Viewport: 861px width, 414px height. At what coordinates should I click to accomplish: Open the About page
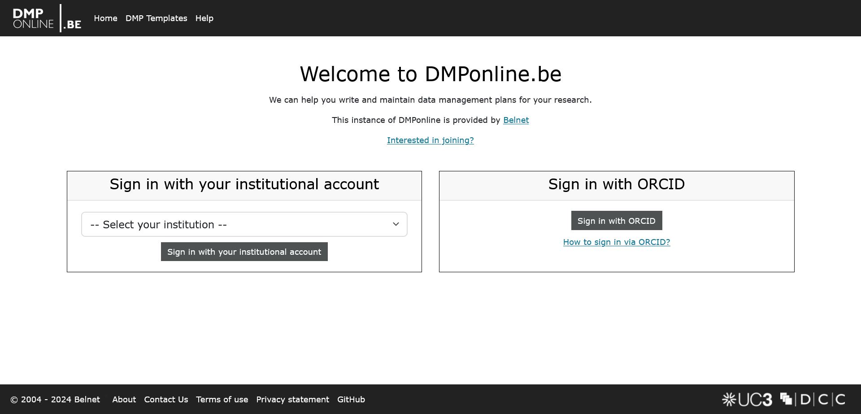tap(124, 399)
